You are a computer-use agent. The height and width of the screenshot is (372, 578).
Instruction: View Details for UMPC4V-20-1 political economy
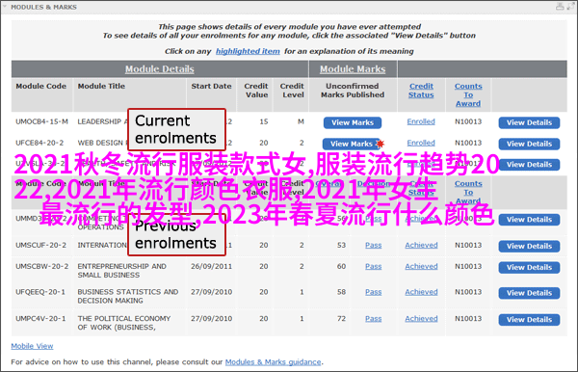click(529, 320)
